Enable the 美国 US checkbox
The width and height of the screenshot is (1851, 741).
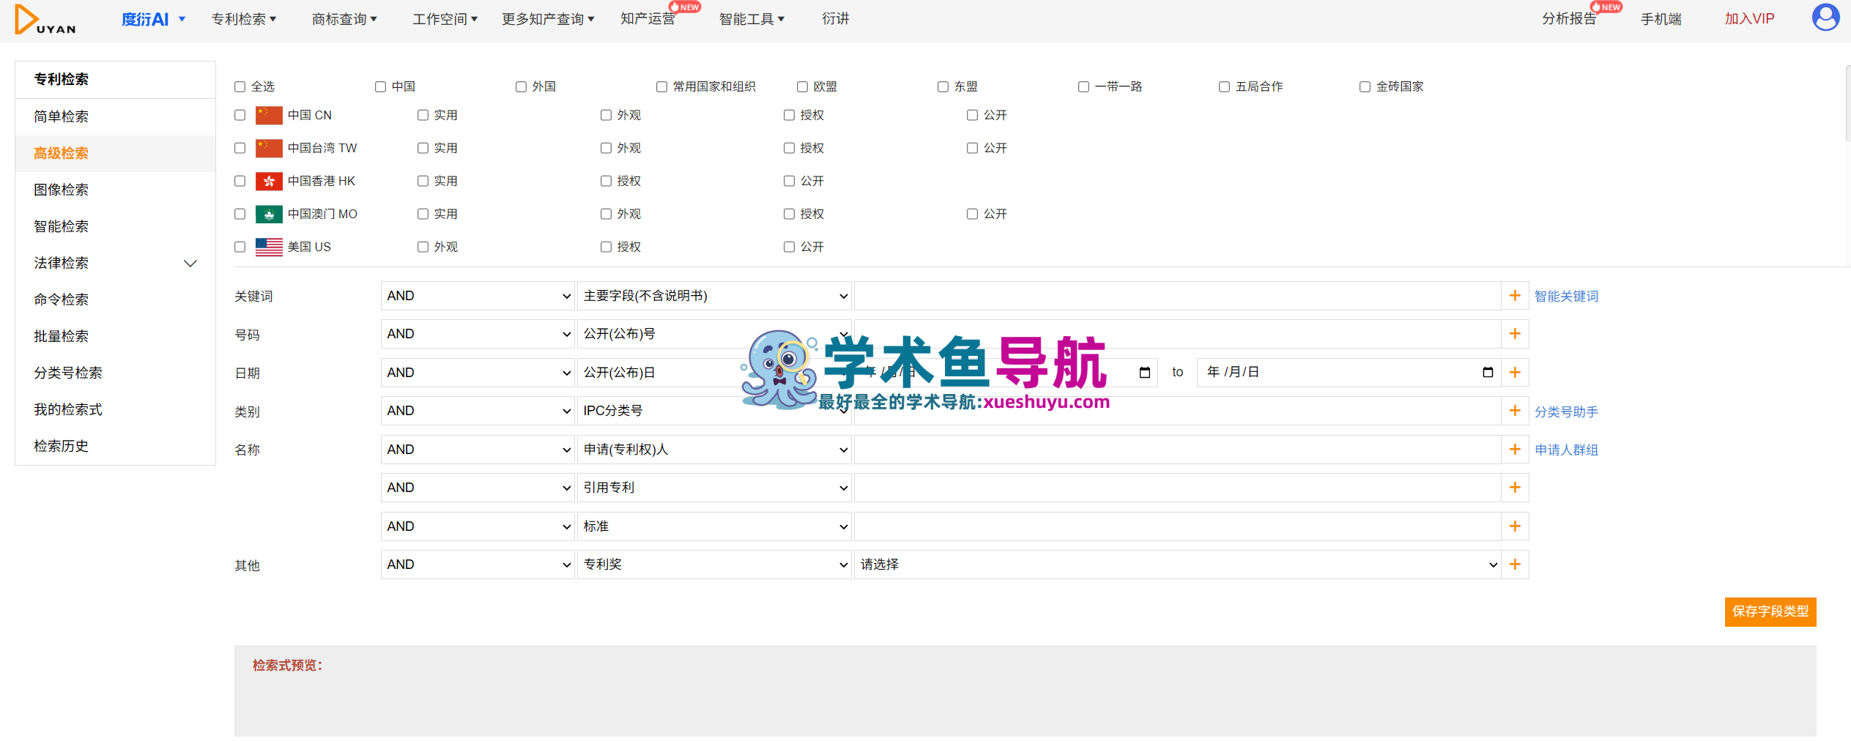point(240,247)
